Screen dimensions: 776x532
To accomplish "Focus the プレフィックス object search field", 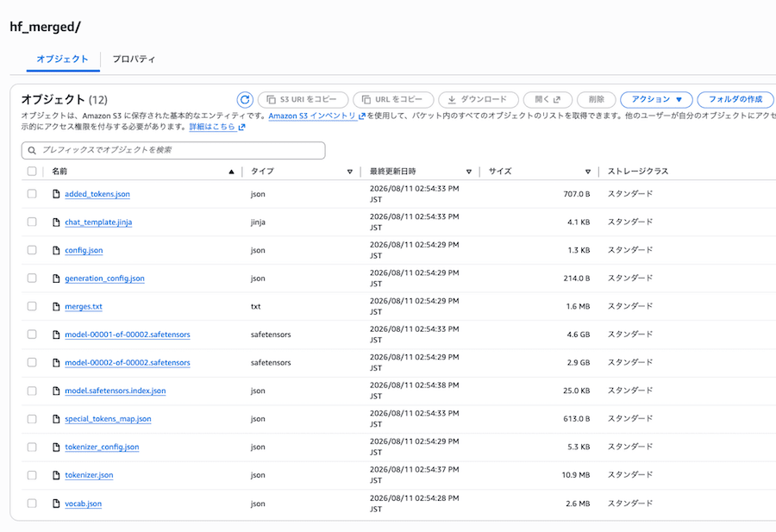I will coord(173,150).
